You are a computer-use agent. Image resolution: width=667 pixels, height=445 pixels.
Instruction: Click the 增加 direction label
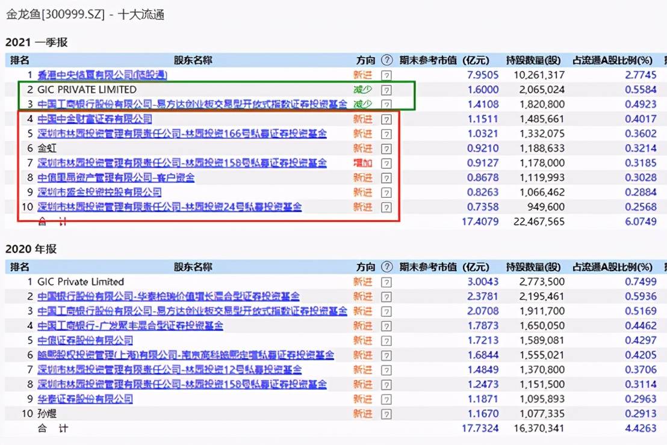point(362,163)
